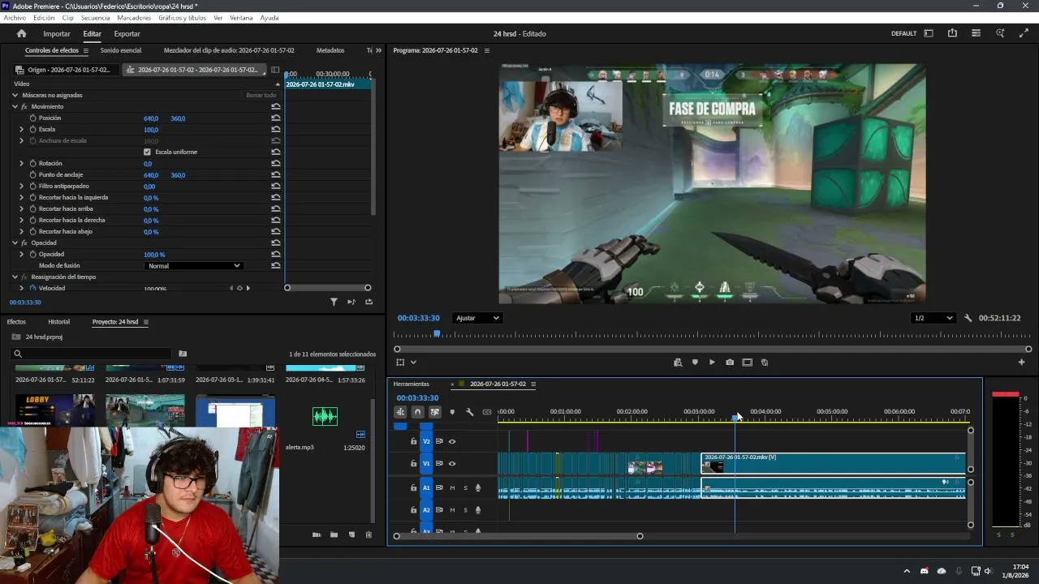Export the frame with camera icon
This screenshot has width=1039, height=584.
[x=730, y=363]
